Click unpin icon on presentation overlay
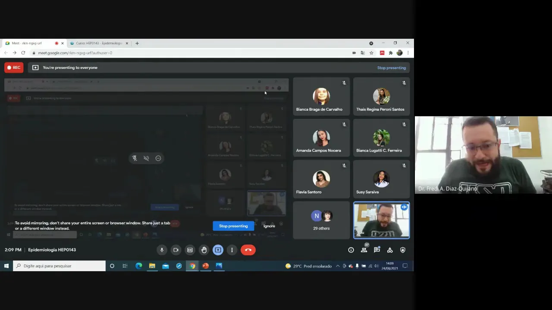552x310 pixels. (135, 158)
